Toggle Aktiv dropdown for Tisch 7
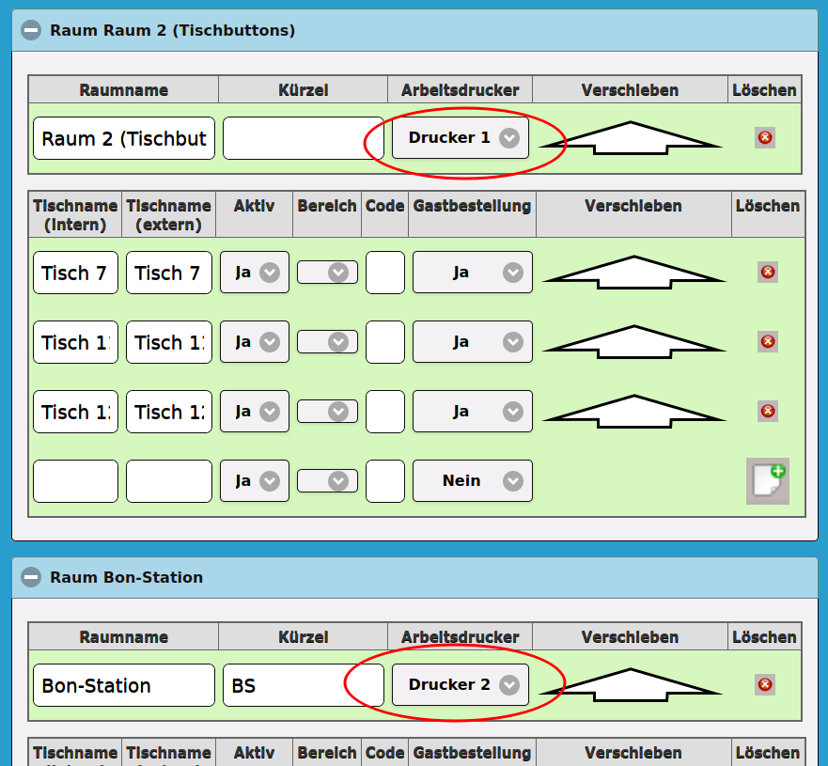 coord(255,273)
